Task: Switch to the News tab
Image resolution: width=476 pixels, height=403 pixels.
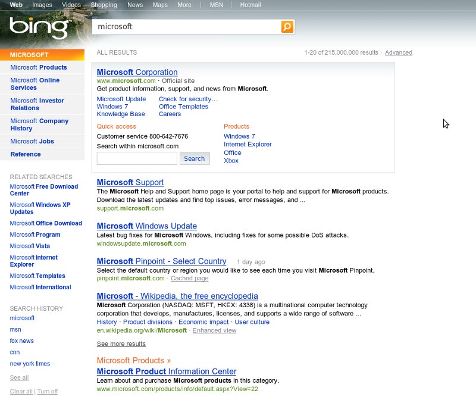Action: pyautogui.click(x=135, y=5)
